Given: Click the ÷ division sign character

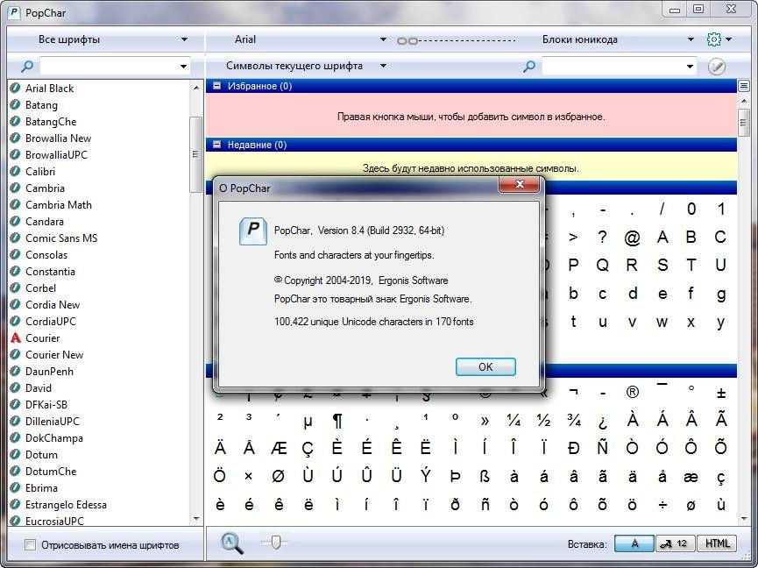Looking at the screenshot, I should tap(662, 505).
